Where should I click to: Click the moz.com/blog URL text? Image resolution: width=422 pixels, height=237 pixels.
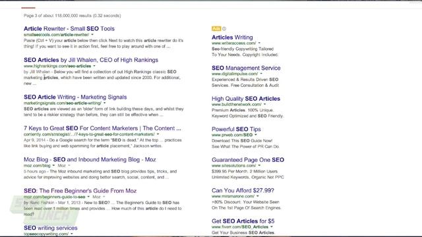pos(37,165)
